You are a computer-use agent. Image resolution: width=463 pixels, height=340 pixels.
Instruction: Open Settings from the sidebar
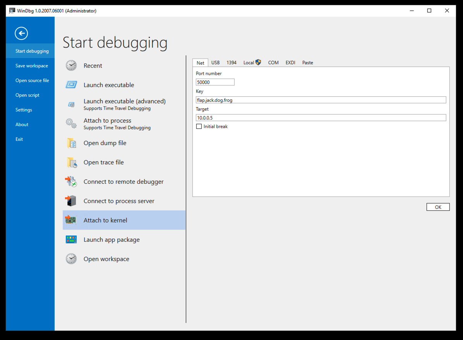tap(30, 110)
